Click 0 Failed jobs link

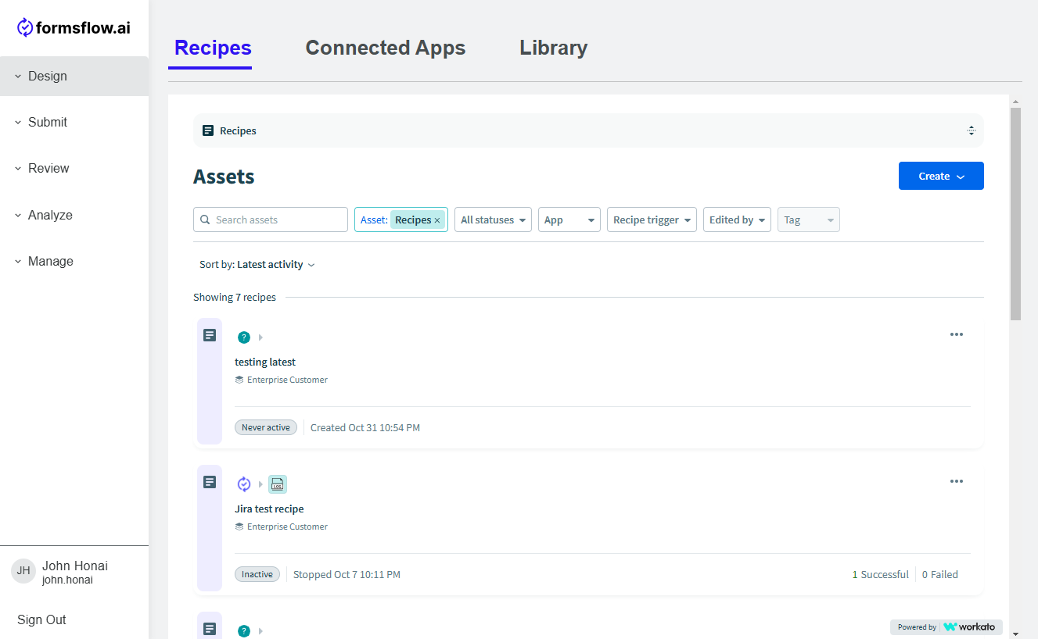coord(939,574)
